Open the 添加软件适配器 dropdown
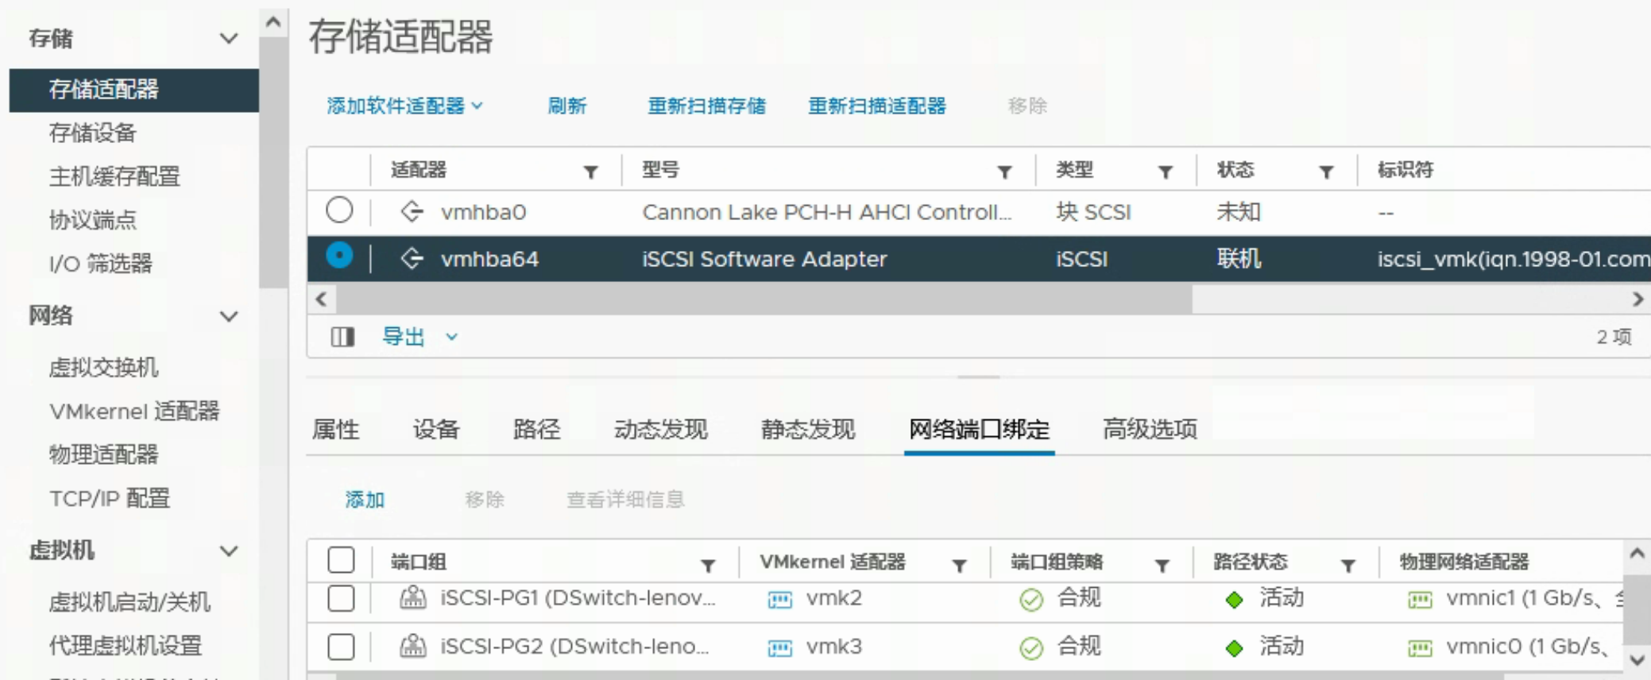 click(405, 106)
